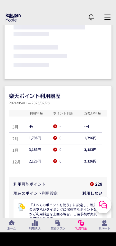Image resolution: width=116 pixels, height=246 pixels.
Task: Click the 2月 point icon
Action: pyautogui.click(x=55, y=138)
